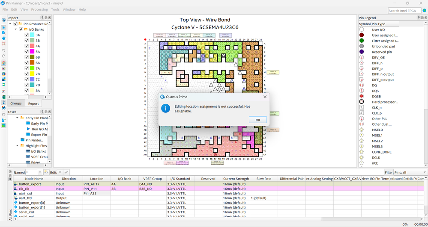Click the topmost icon in left toolbar

(3, 20)
